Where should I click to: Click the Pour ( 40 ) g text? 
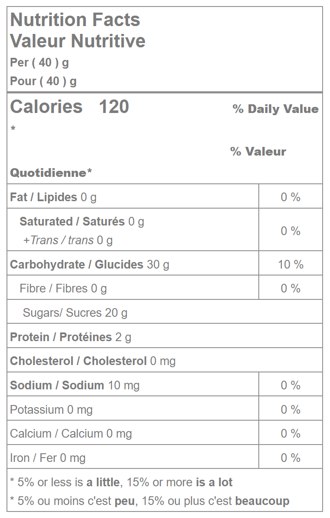pyautogui.click(x=43, y=81)
